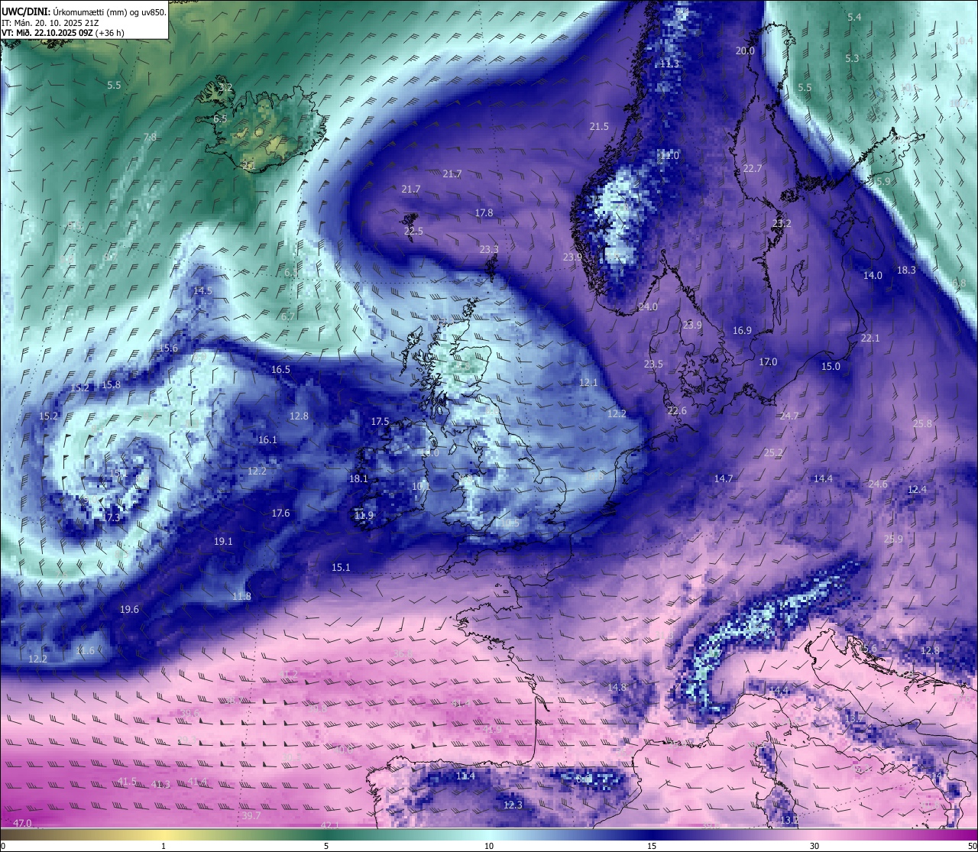Click the map value 23.2
This screenshot has width=978, height=852.
782,224
